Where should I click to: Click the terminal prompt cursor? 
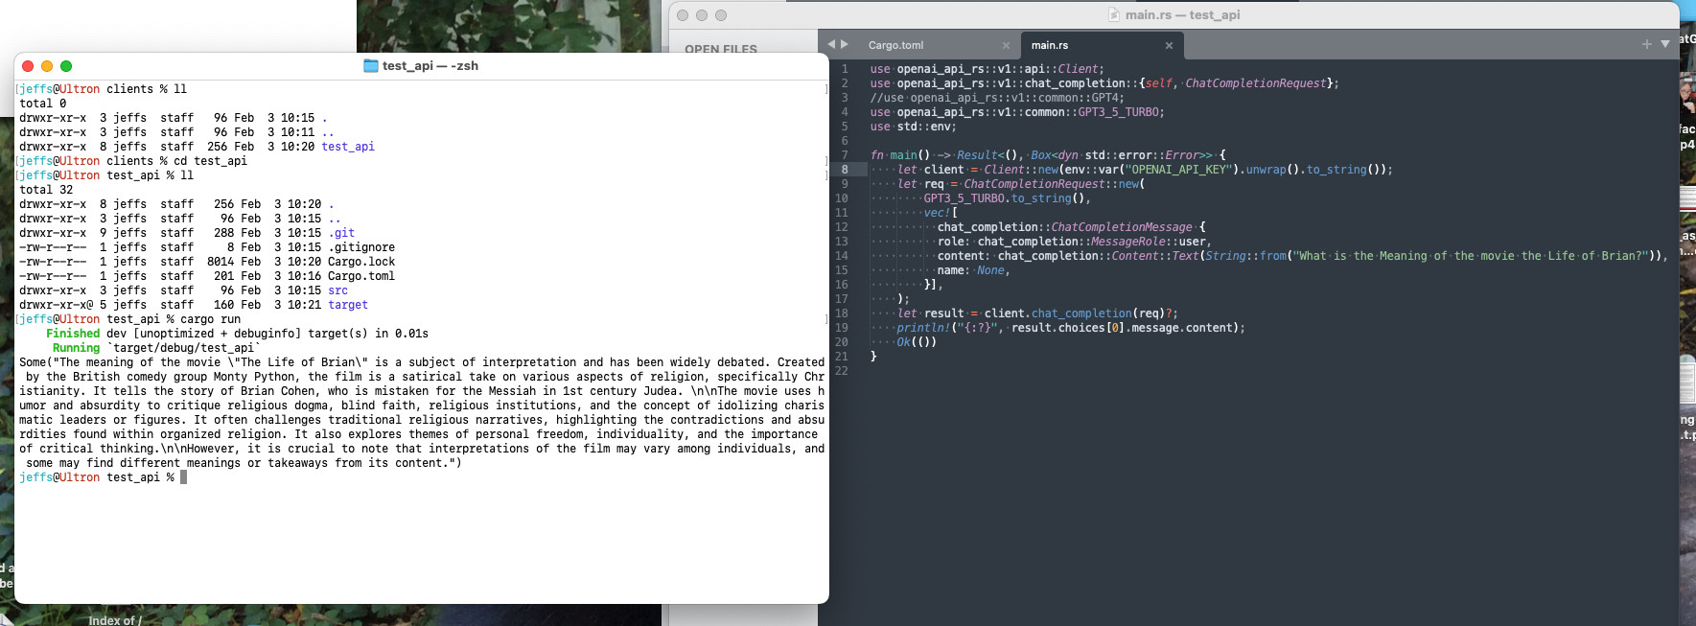point(183,477)
